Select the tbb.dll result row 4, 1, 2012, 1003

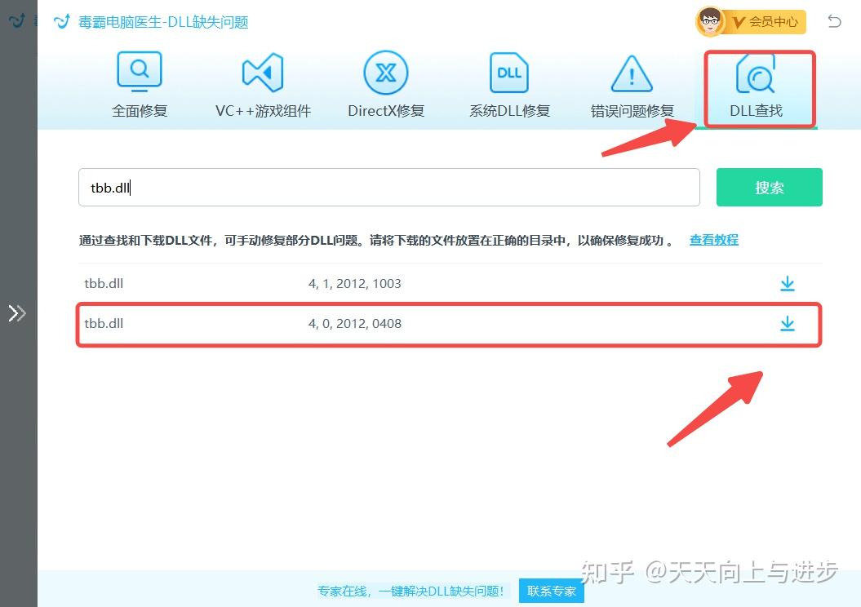(367, 283)
